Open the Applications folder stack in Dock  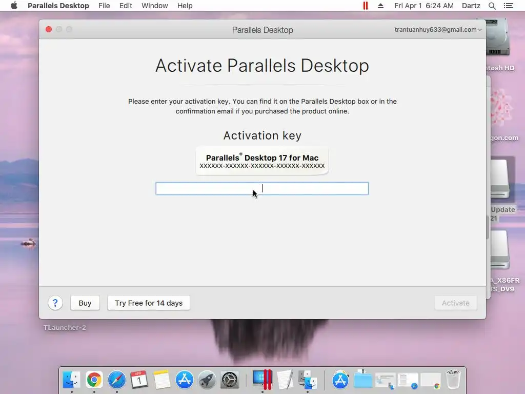340,380
